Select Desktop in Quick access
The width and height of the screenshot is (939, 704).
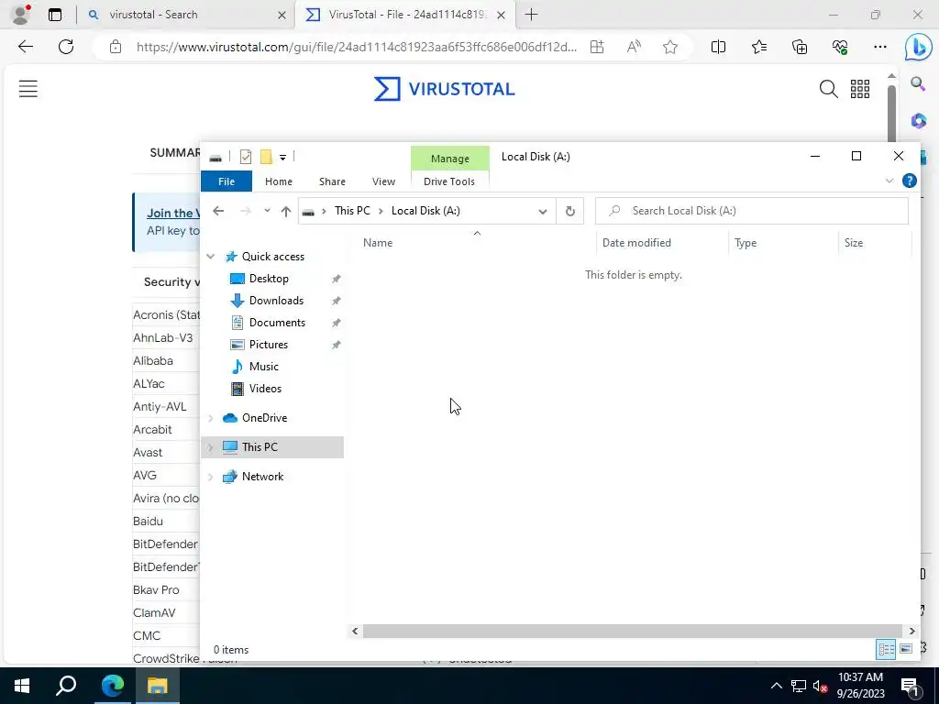[x=269, y=279]
